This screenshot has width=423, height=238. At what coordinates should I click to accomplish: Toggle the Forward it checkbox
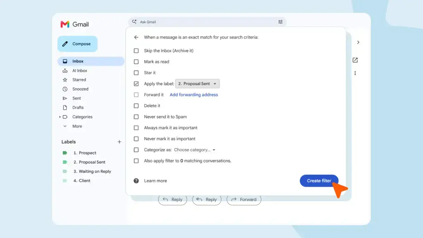coord(136,95)
